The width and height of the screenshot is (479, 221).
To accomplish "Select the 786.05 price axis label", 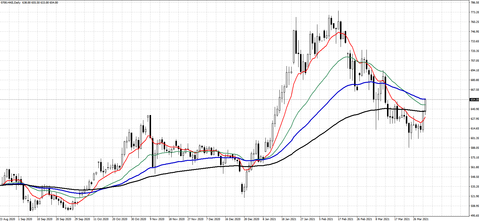I will pyautogui.click(x=475, y=3).
